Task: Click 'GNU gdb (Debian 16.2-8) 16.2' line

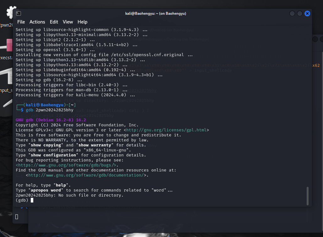Action: (51, 120)
